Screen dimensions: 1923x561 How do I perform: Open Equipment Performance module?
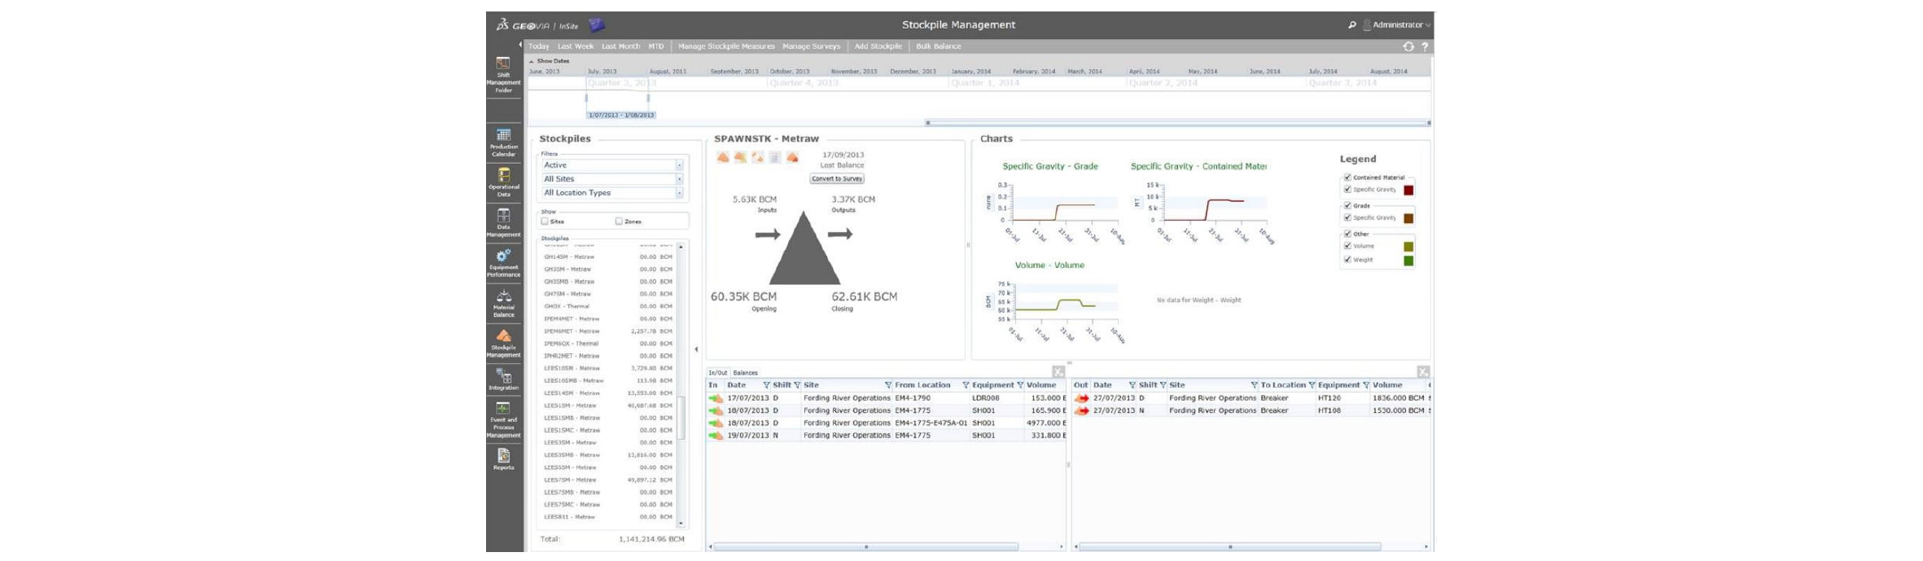click(x=503, y=262)
